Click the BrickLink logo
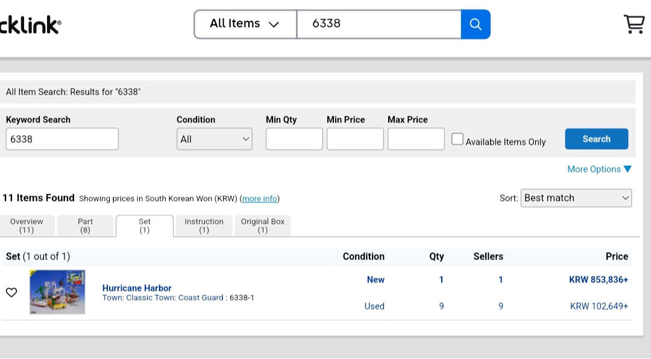Viewport: 651px width, 359px height. pos(30,25)
